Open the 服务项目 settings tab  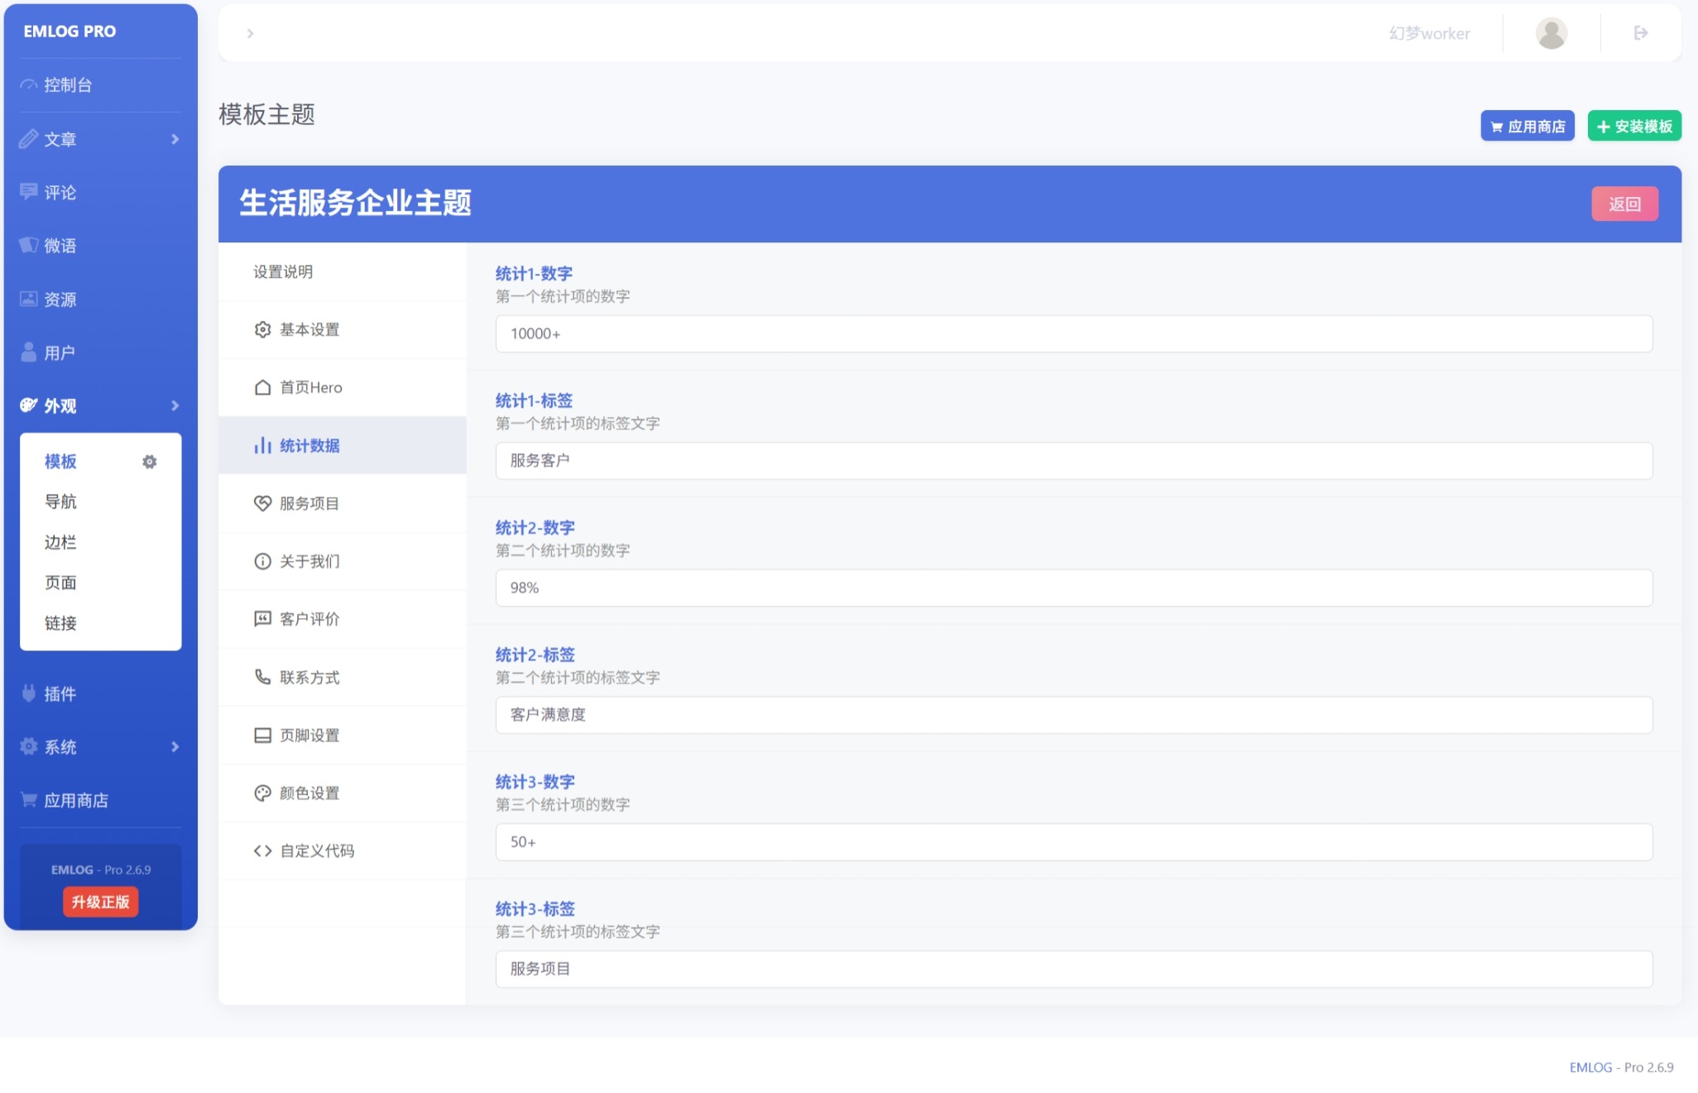(309, 503)
